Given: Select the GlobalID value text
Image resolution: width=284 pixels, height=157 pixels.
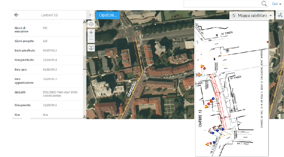Looking at the screenshot, I should tap(61, 94).
